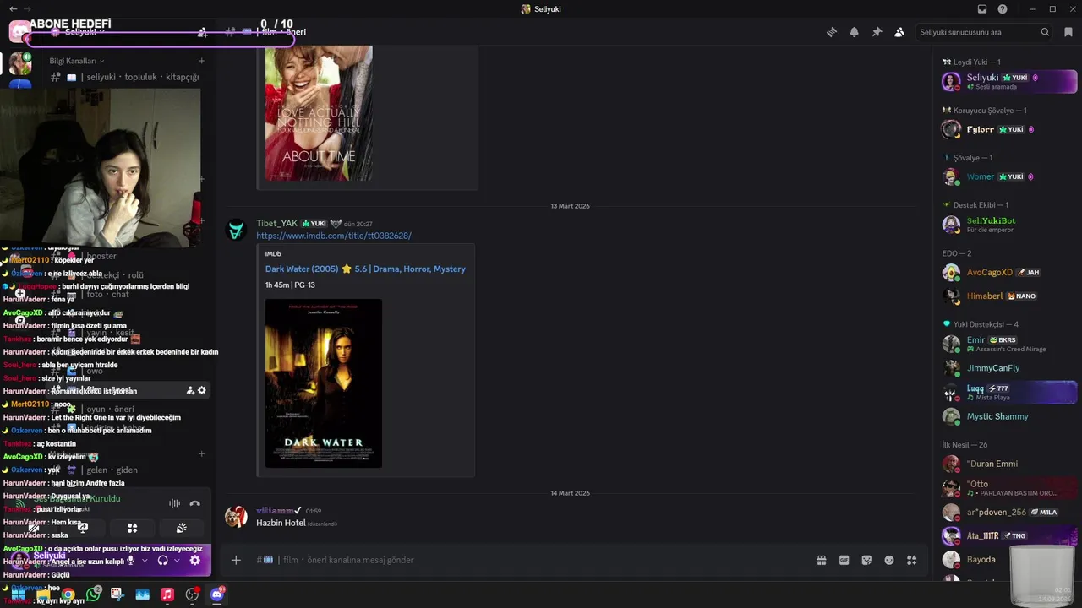Open Windows Start button
This screenshot has height=608, width=1082.
coord(18,594)
